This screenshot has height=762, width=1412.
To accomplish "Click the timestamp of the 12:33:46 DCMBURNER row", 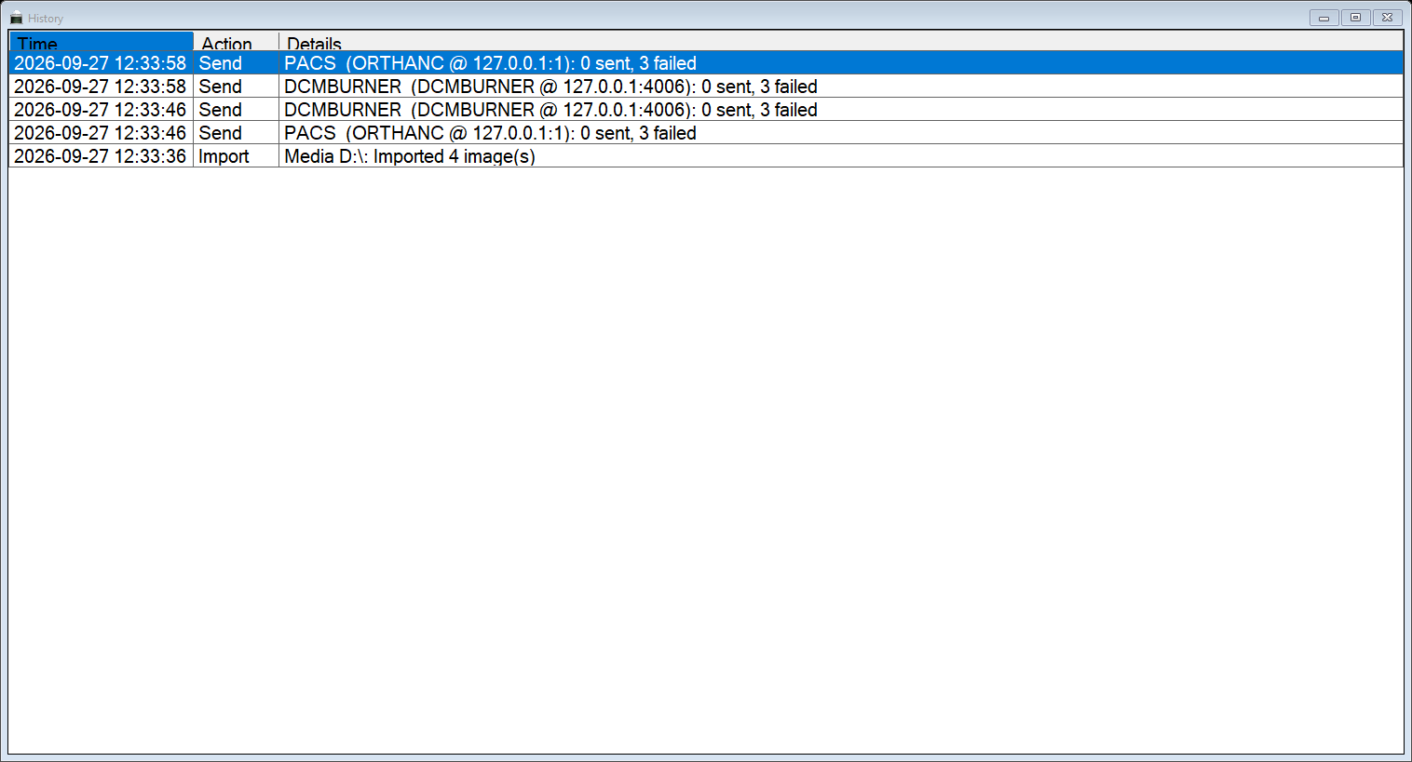I will 101,110.
